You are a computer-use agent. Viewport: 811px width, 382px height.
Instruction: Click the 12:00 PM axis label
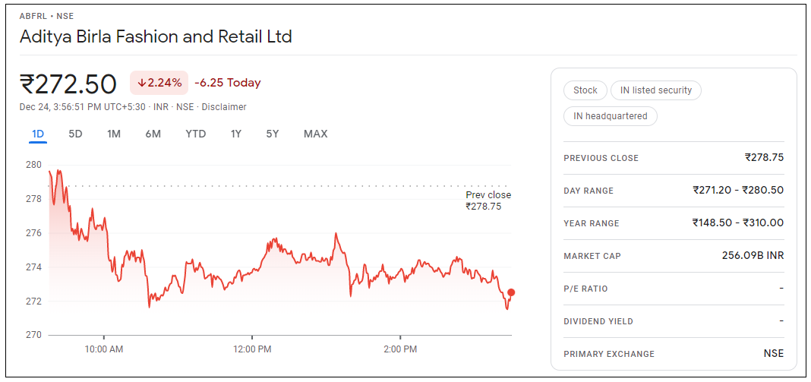point(252,349)
